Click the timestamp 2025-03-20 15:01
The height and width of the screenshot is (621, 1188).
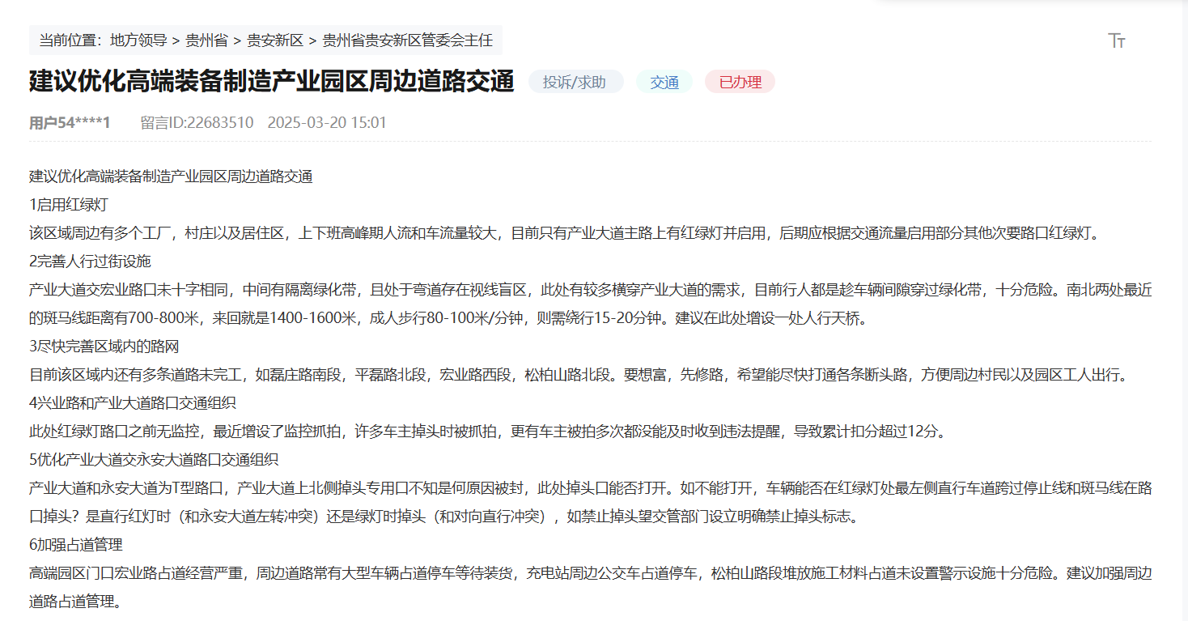(x=327, y=122)
